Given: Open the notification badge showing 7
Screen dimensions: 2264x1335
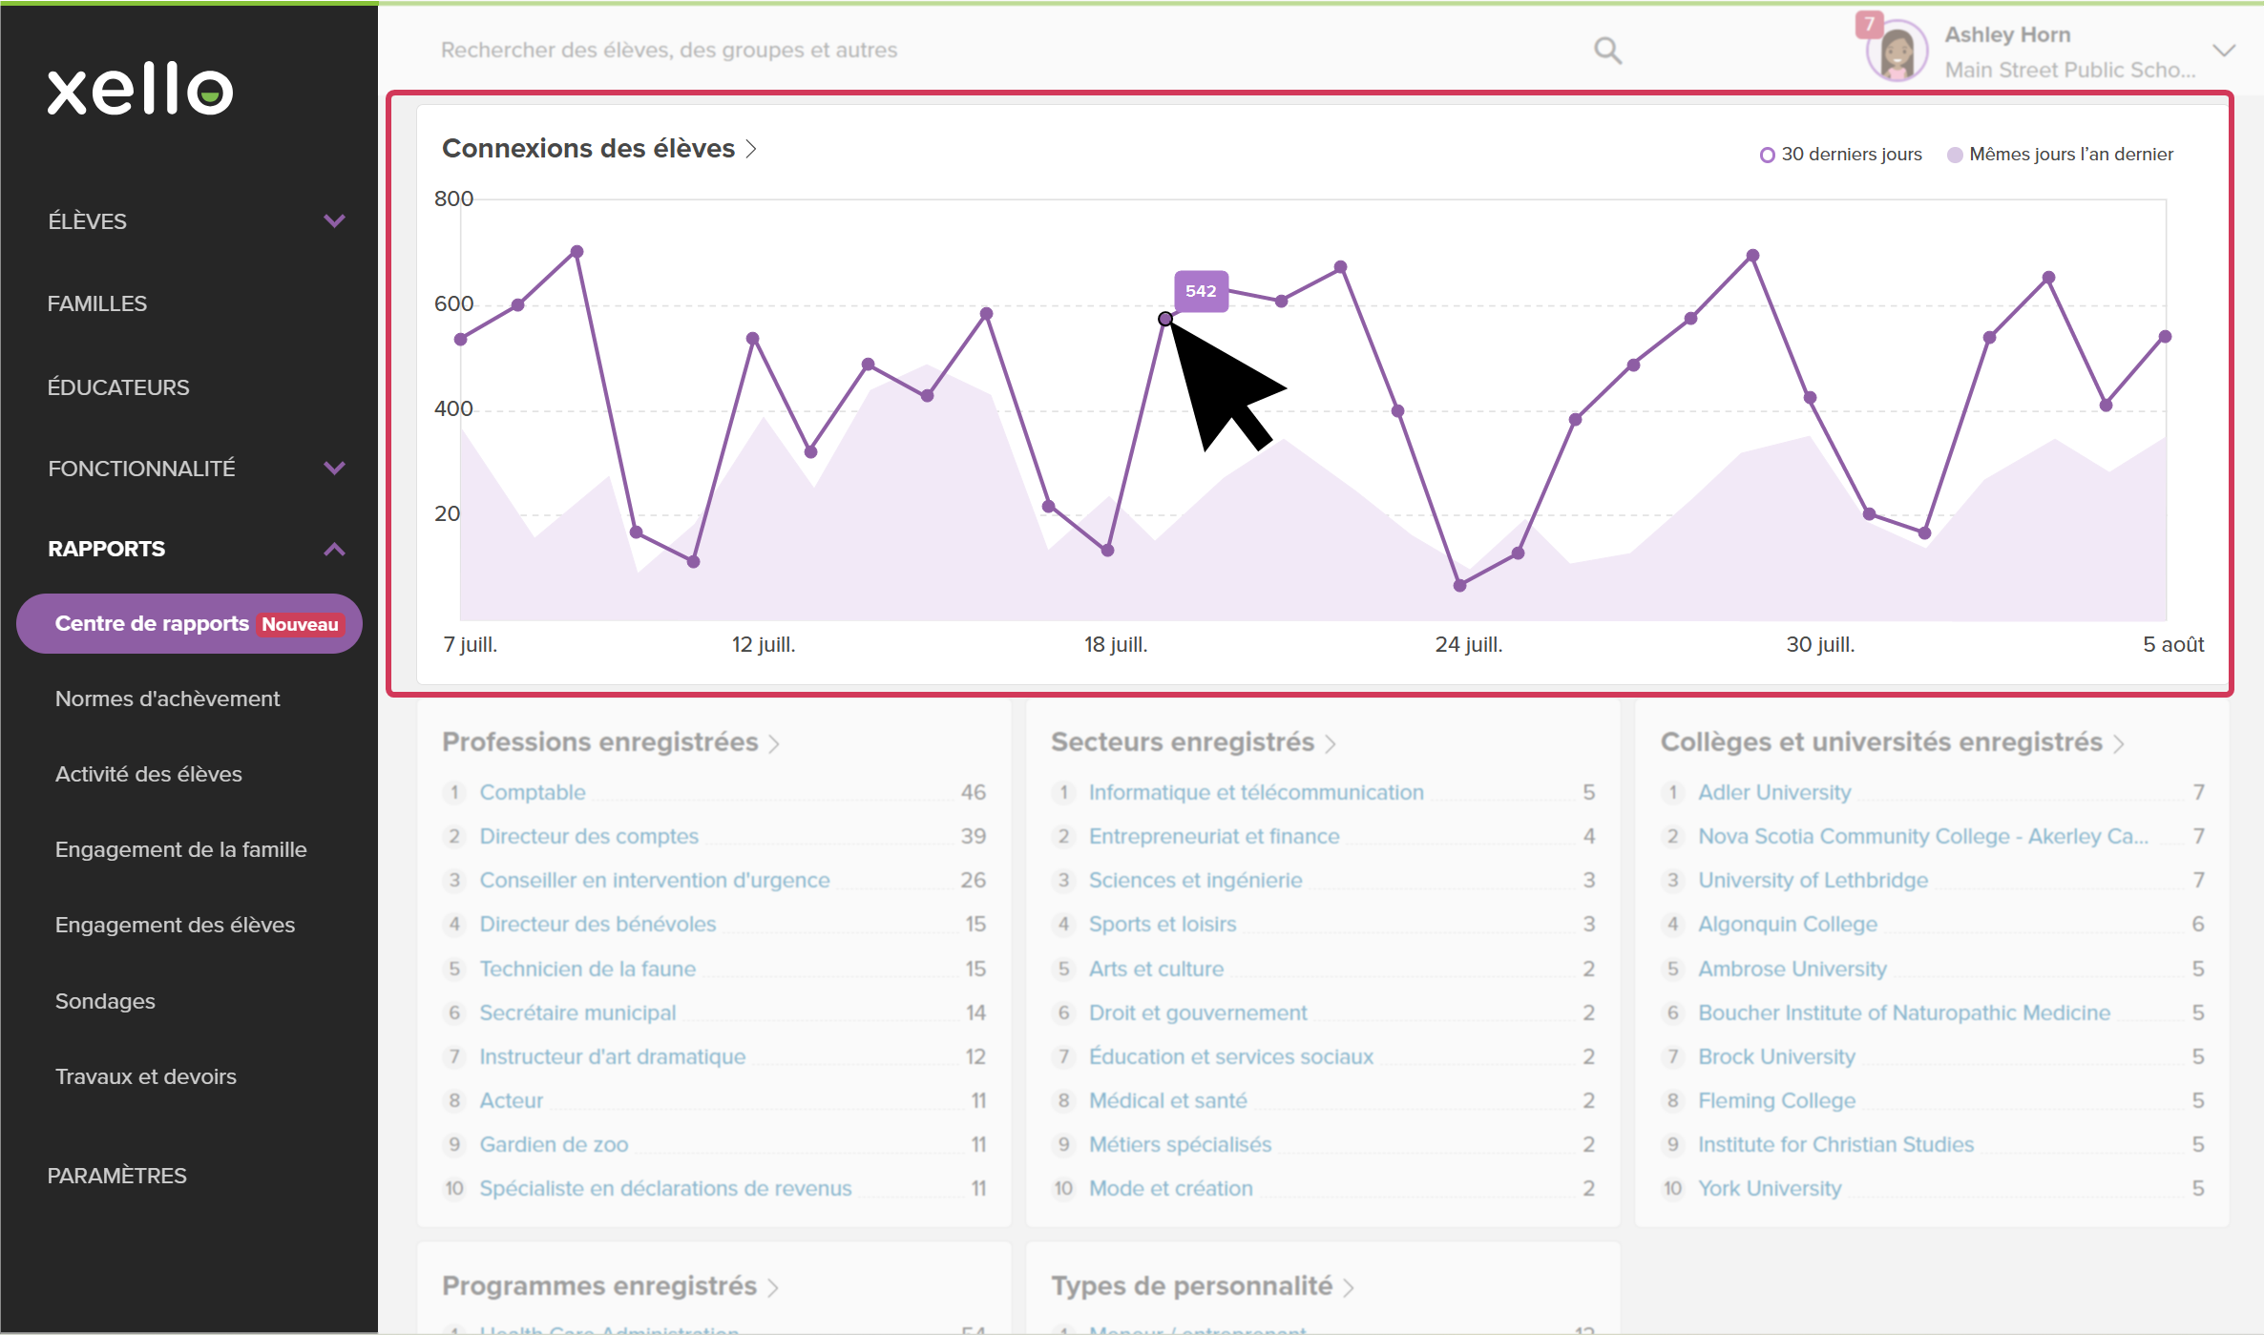Looking at the screenshot, I should [1868, 23].
